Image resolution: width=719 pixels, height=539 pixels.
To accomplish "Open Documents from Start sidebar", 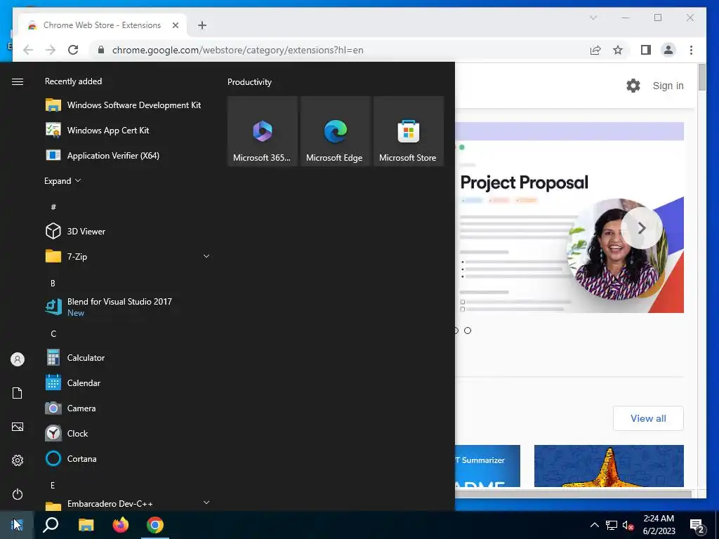I will [18, 393].
